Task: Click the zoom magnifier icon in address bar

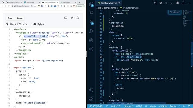Action: coord(32,6)
